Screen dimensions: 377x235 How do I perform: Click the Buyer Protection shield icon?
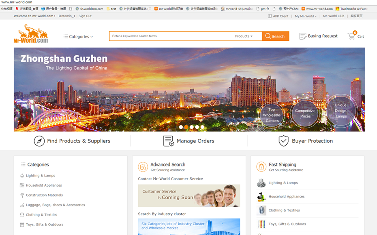coord(283,141)
